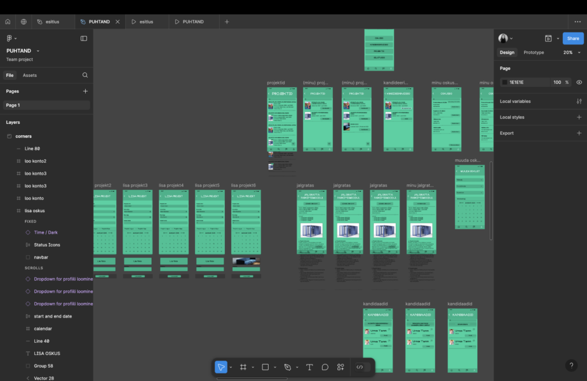Expand the PUHTAND file name dropdown
Viewport: 587px width, 381px height.
tap(38, 51)
